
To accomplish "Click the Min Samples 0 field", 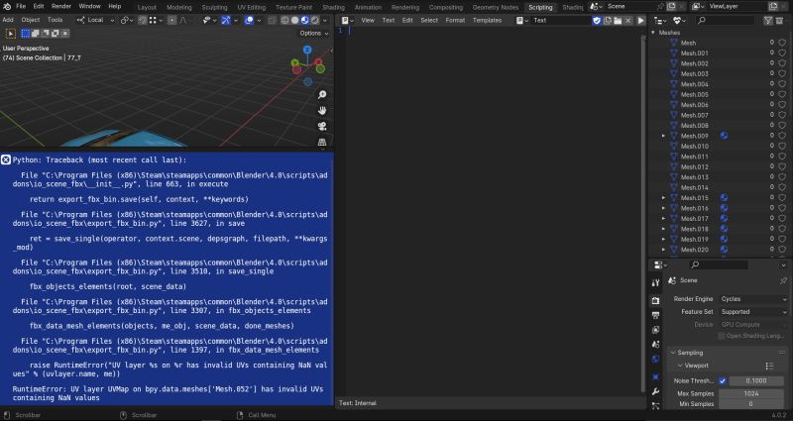I will click(752, 404).
